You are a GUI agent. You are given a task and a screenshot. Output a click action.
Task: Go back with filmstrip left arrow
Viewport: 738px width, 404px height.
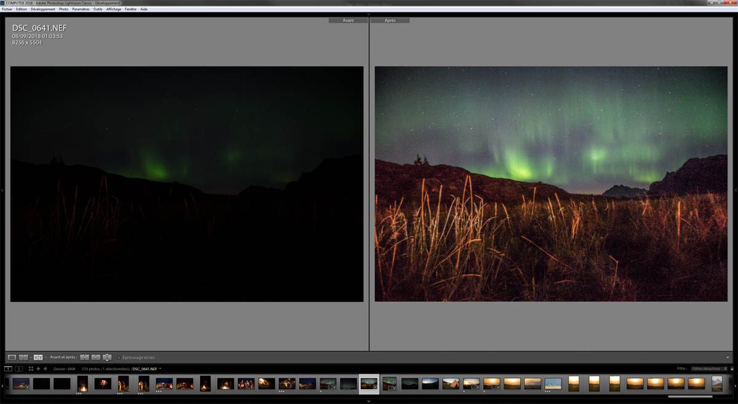38,369
